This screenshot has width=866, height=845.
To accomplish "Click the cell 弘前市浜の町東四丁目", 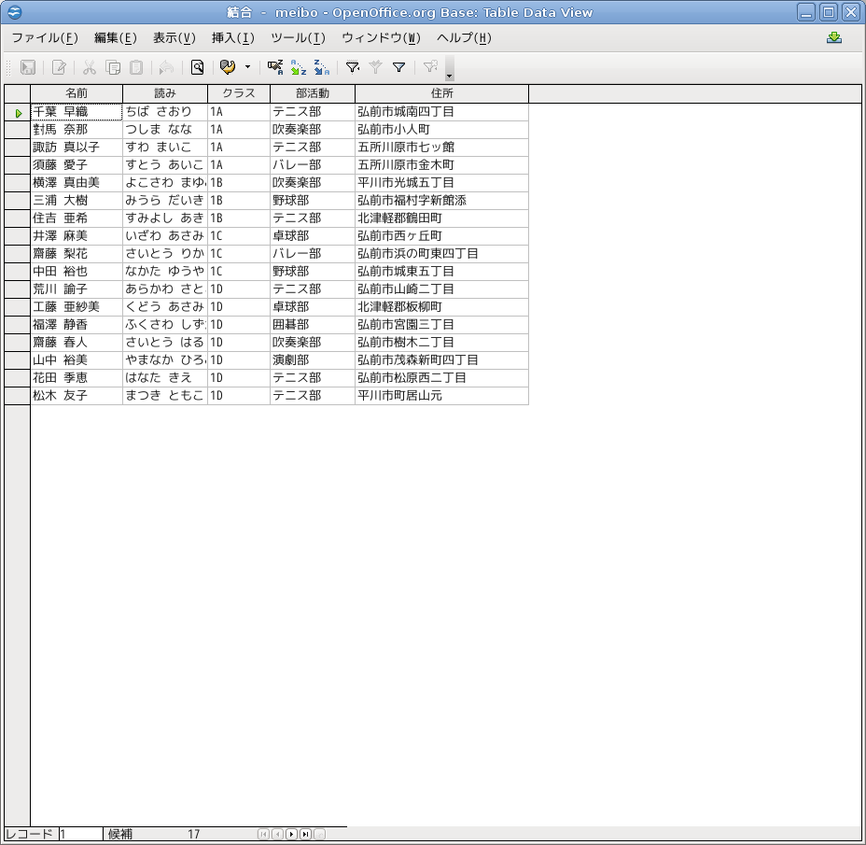I will point(441,254).
